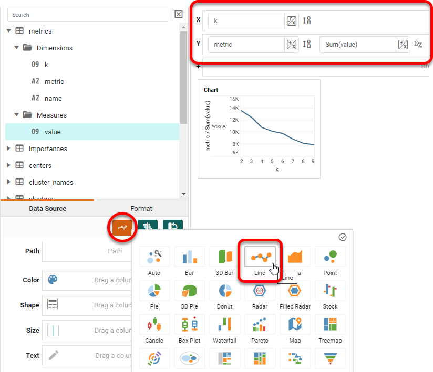Clear the search box with X button
This screenshot has width=433, height=372.
(x=179, y=15)
